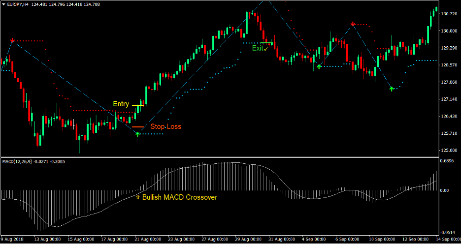
Task: Click the 130.720 price axis level
Action: [x=449, y=14]
